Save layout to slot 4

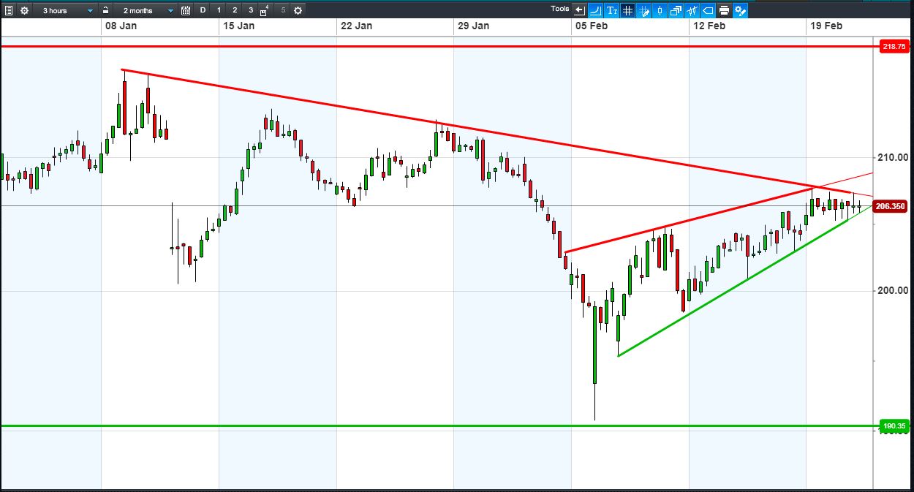(x=265, y=10)
